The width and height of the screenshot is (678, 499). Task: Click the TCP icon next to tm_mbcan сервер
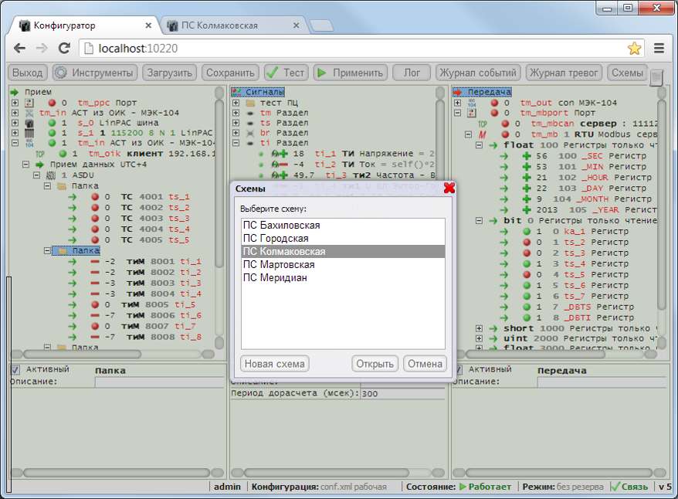coord(482,123)
